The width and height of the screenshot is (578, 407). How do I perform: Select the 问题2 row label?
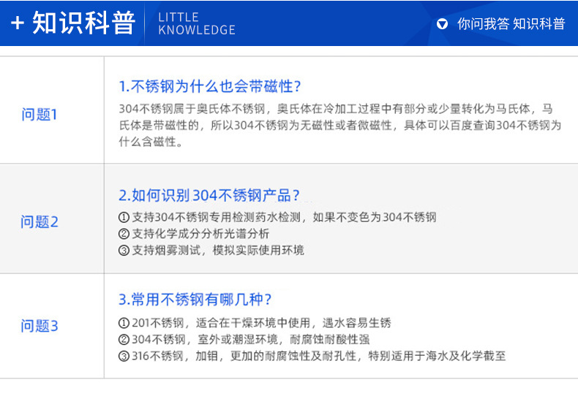[39, 222]
